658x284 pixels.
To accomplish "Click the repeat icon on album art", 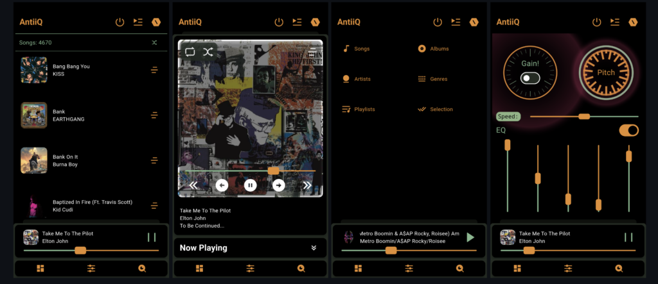I will pyautogui.click(x=190, y=52).
